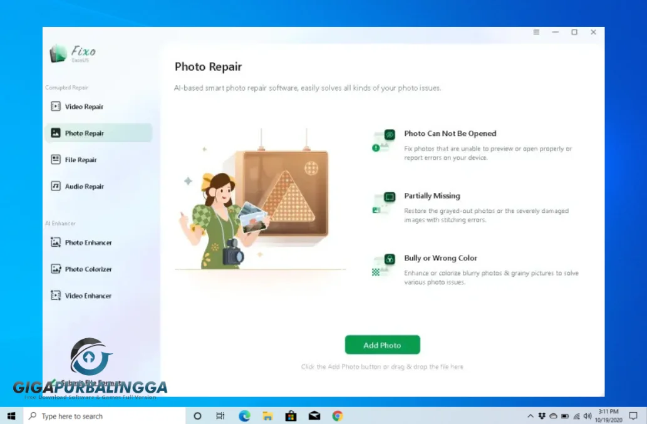This screenshot has width=647, height=424.
Task: Click the Fixo EaseUS logo
Action: click(x=73, y=54)
